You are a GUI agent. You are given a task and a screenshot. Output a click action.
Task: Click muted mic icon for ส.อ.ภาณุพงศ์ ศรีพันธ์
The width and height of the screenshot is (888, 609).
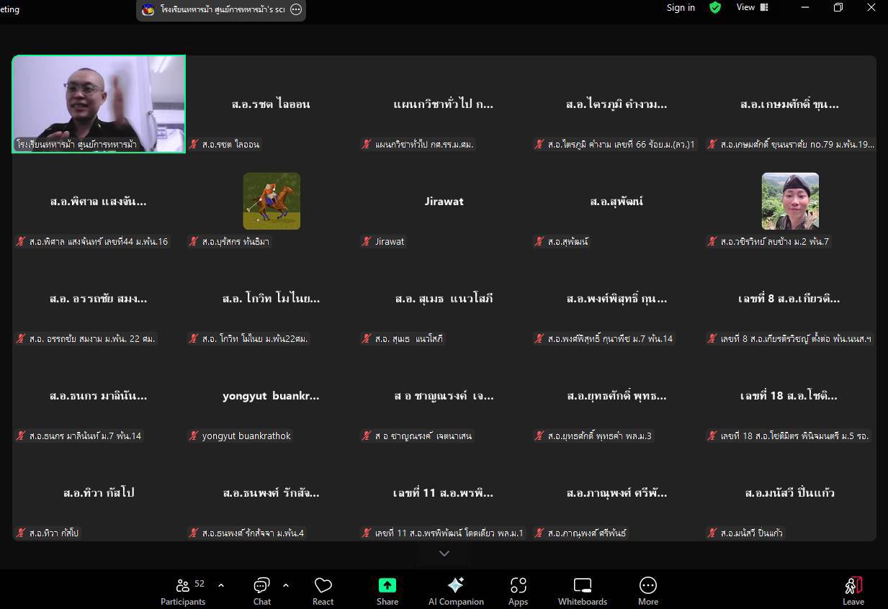tap(539, 533)
